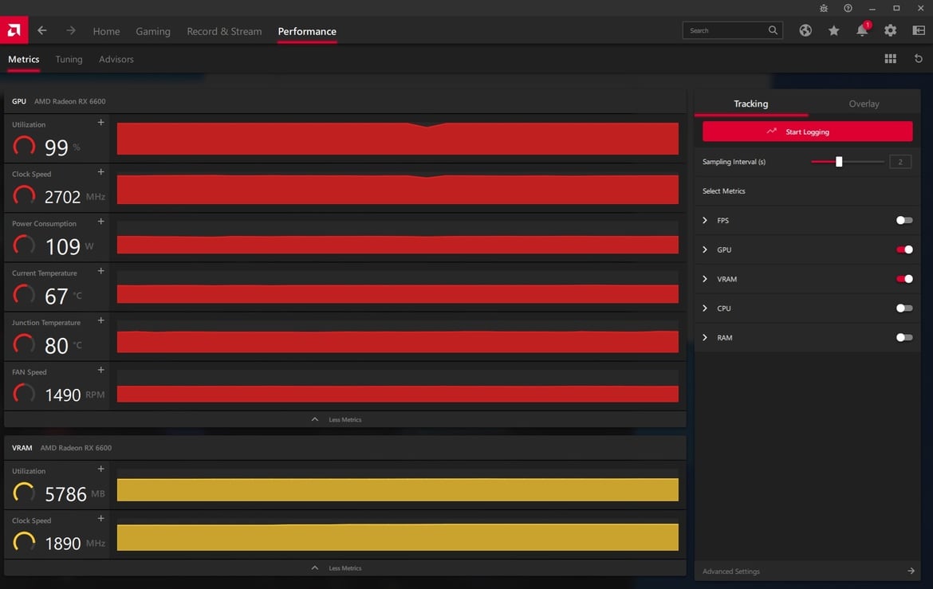This screenshot has height=589, width=933.
Task: Click plus icon beside VRAM Utilization
Action: coord(100,469)
